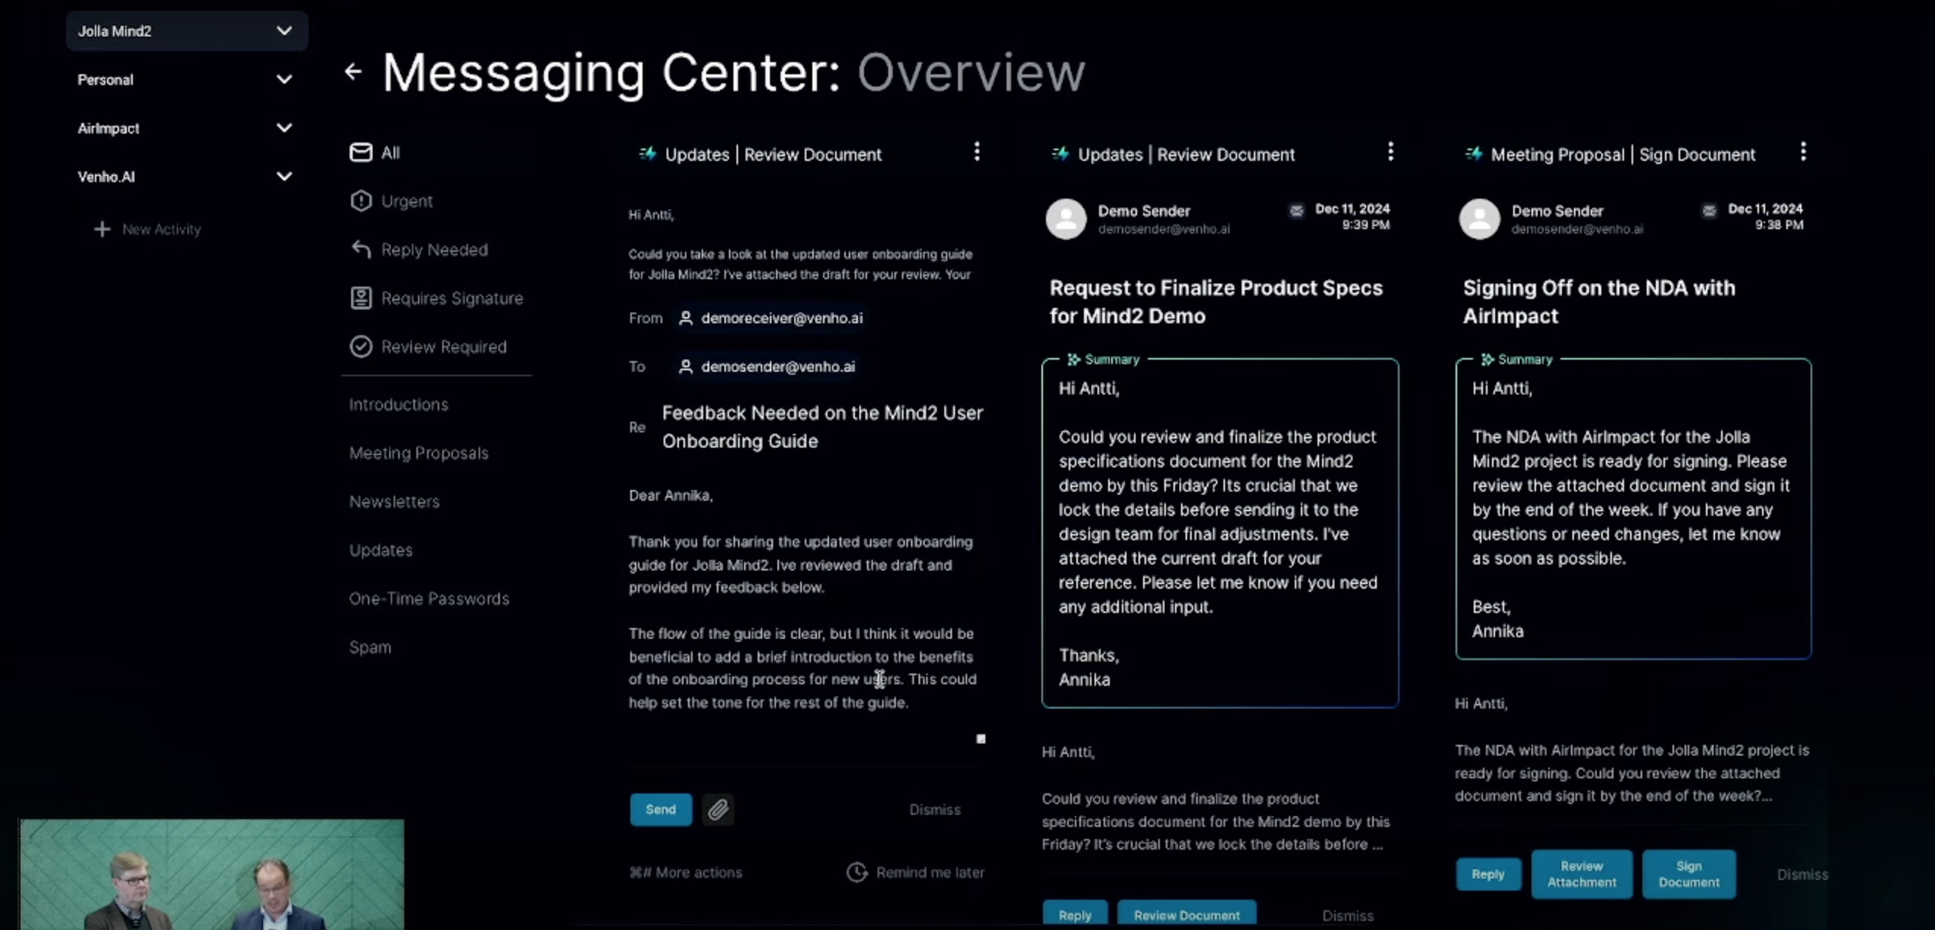Open the presenters video thumbnail
The image size is (1935, 930).
(x=212, y=874)
